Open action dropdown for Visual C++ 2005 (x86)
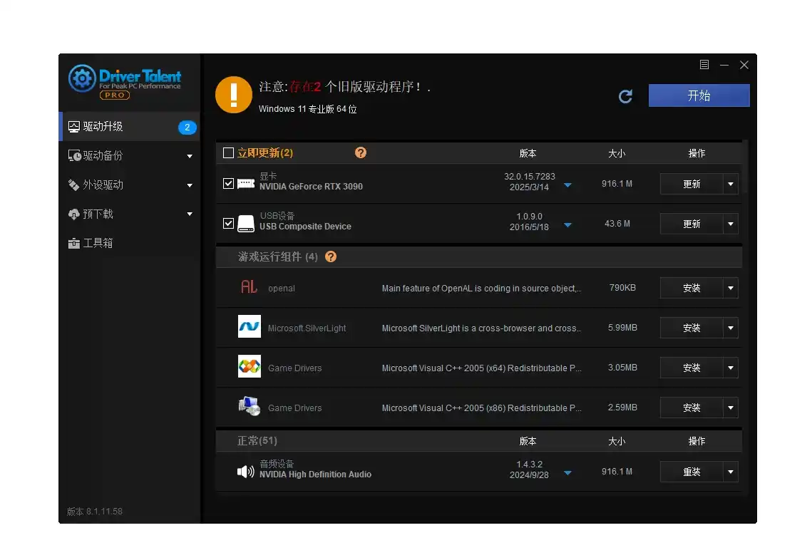This screenshot has height=560, width=812. tap(731, 408)
